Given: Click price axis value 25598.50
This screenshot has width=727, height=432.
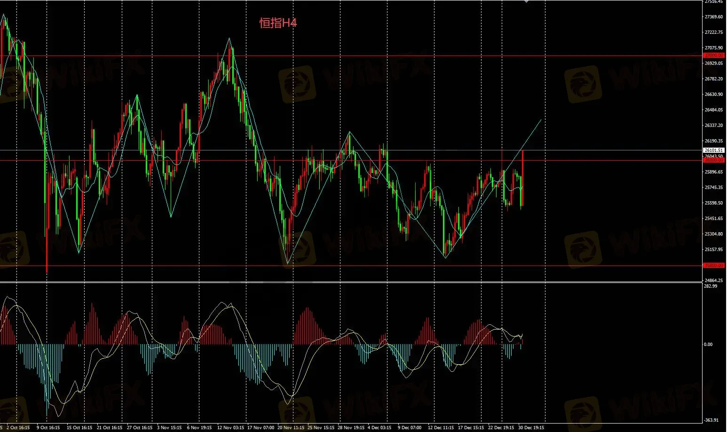Looking at the screenshot, I should [x=714, y=203].
